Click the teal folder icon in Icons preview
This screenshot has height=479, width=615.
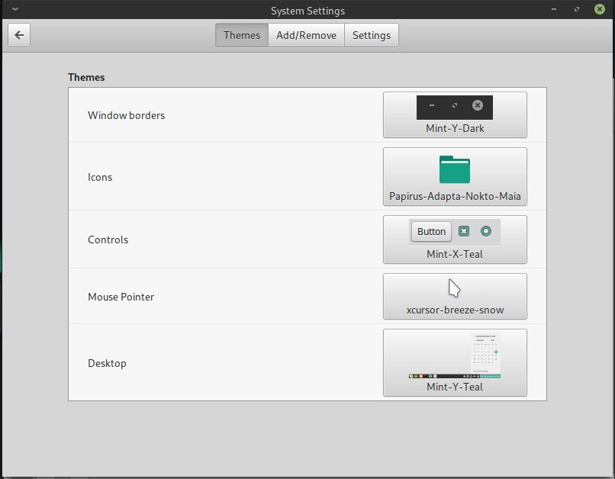click(455, 169)
